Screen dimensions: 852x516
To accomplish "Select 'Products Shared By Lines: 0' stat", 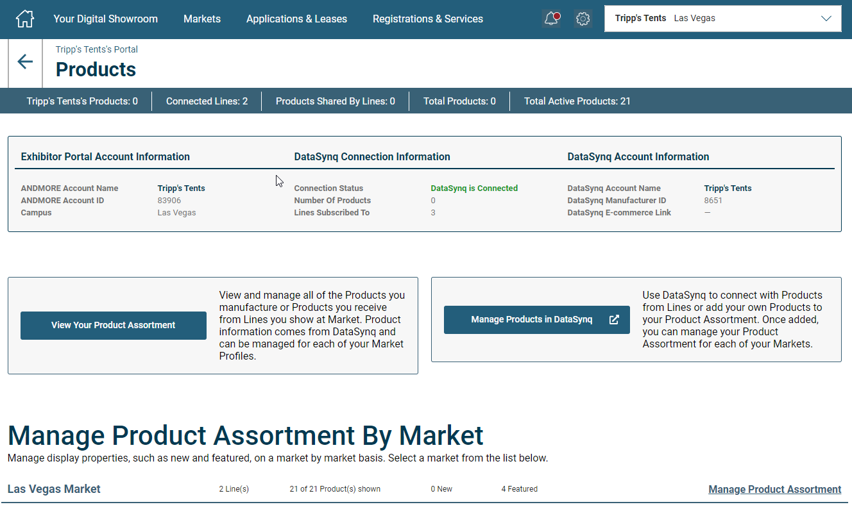I will click(336, 101).
